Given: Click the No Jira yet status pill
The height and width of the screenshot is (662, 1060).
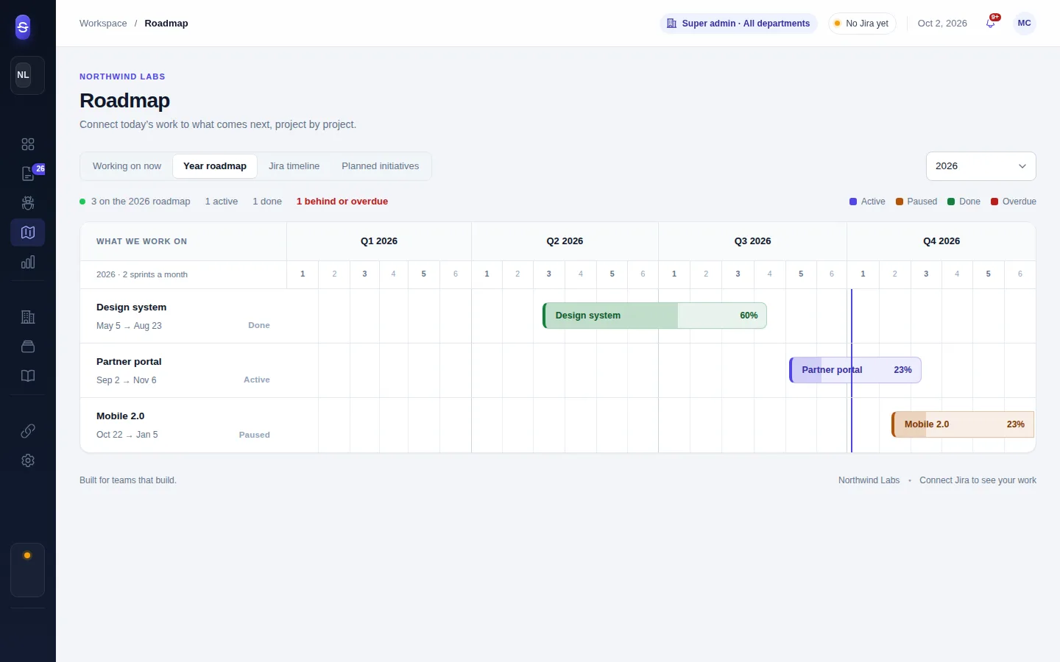Looking at the screenshot, I should coord(862,24).
